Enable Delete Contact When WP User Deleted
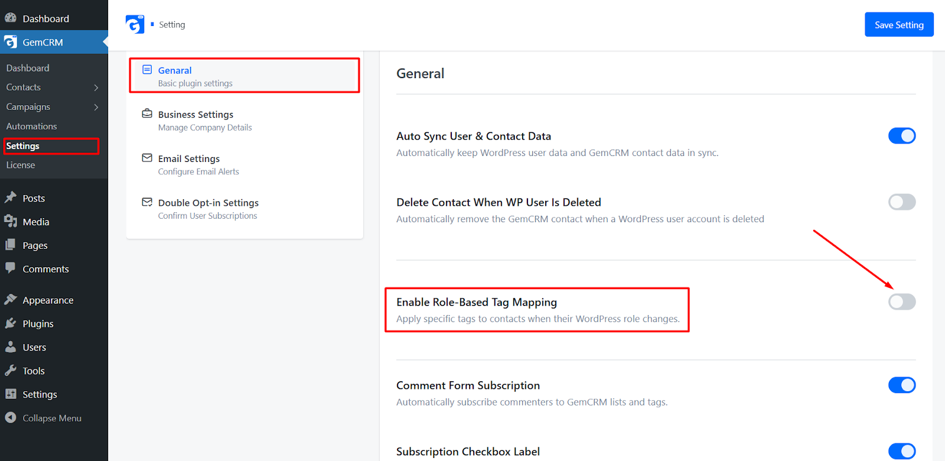945x461 pixels. point(902,202)
